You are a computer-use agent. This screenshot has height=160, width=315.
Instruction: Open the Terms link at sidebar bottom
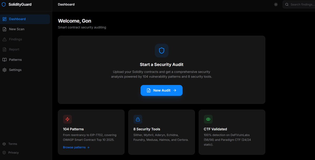click(x=13, y=144)
